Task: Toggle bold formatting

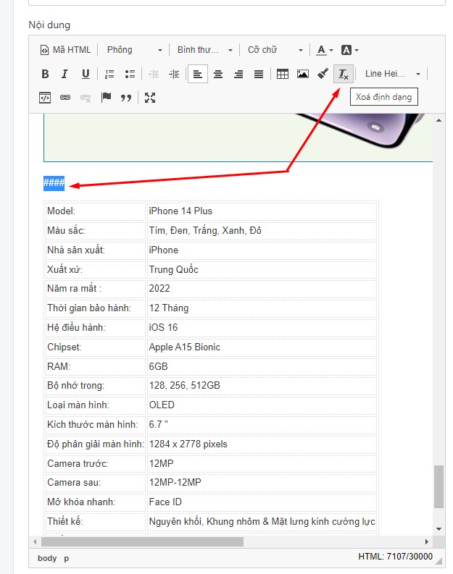Action: [x=45, y=74]
